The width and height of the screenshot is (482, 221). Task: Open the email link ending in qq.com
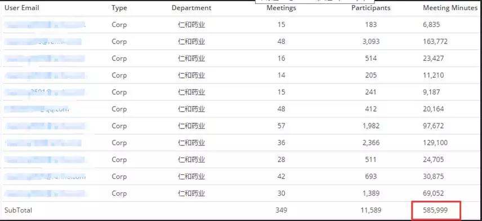click(x=37, y=109)
